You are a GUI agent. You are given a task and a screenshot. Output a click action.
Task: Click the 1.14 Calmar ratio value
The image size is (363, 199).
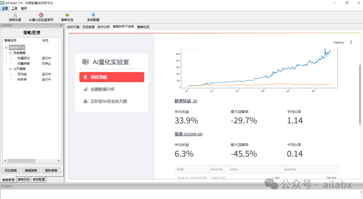[x=295, y=120]
